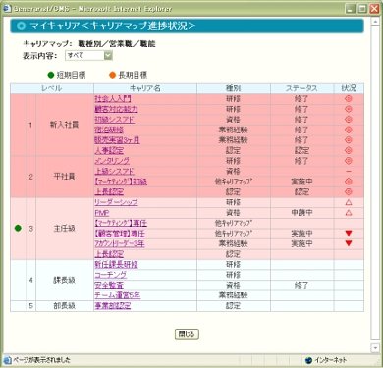Click the 種別 column header
Image resolution: width=383 pixels, height=368 pixels.
click(x=234, y=88)
